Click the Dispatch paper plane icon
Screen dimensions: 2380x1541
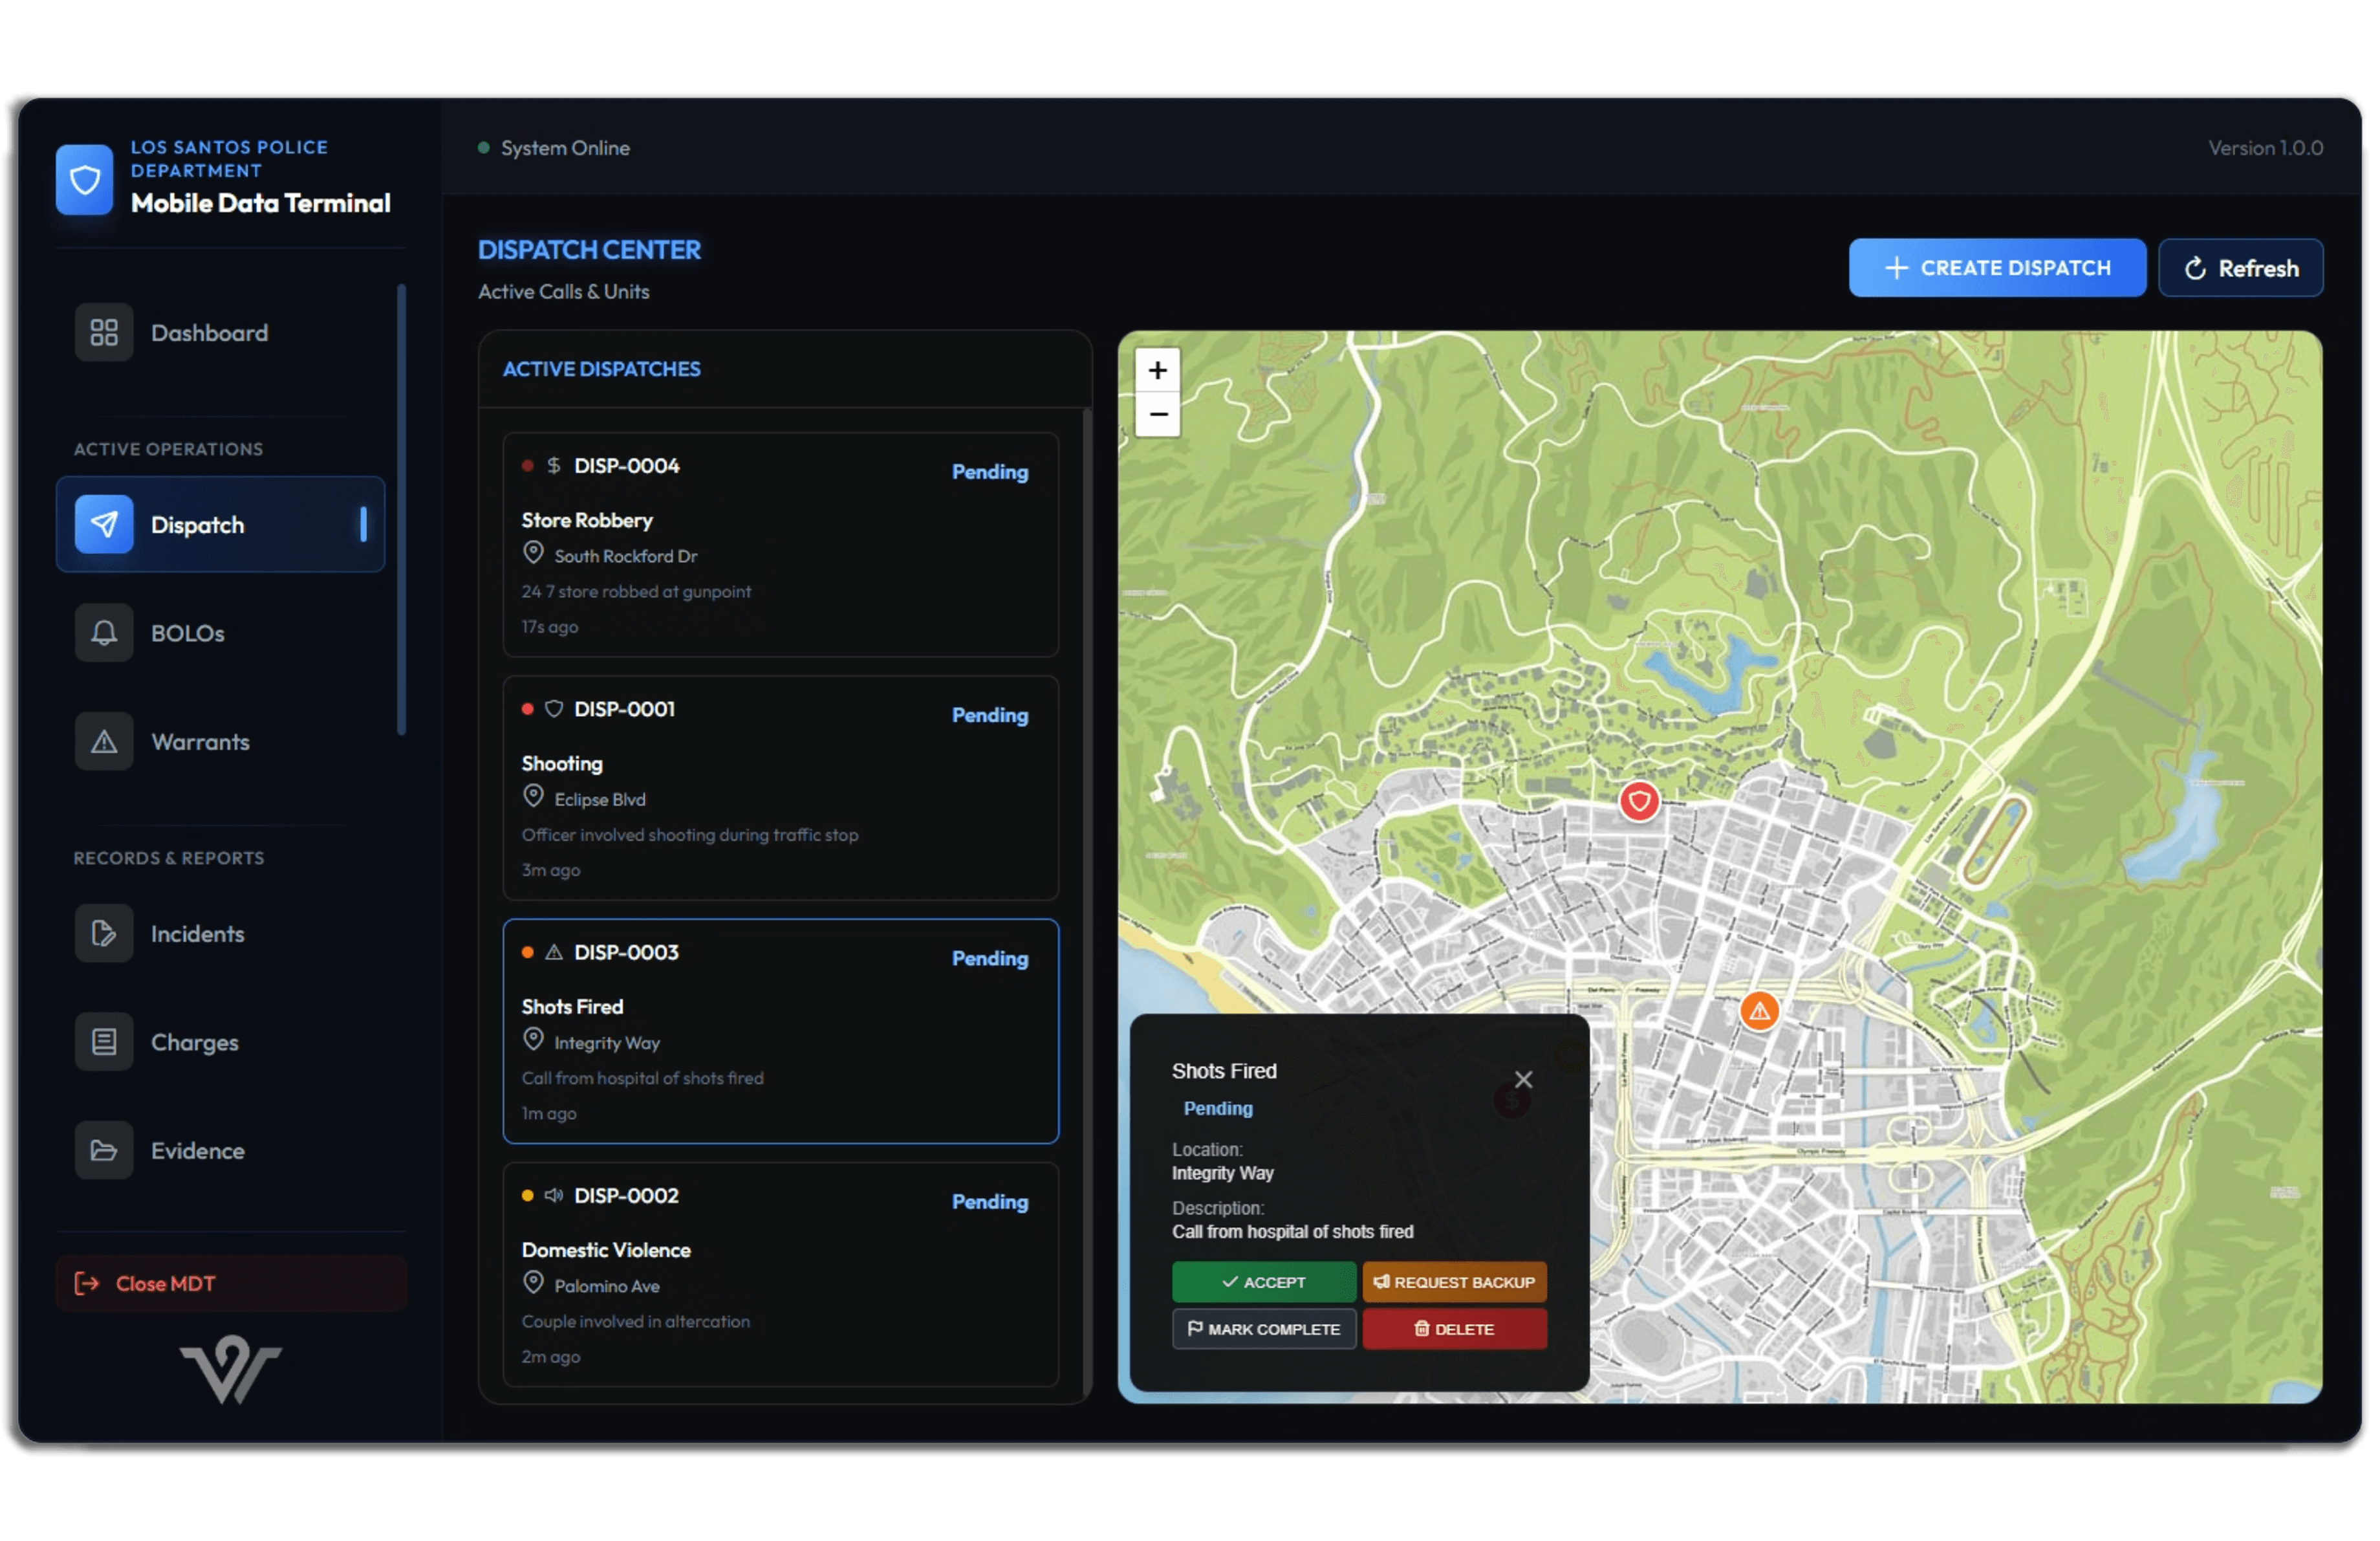104,524
